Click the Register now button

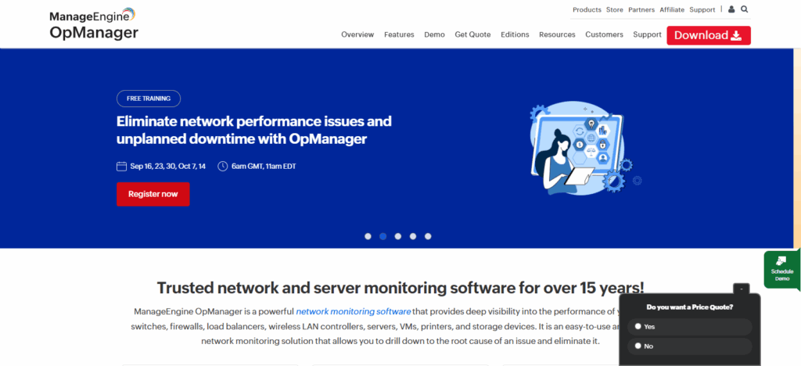click(153, 194)
